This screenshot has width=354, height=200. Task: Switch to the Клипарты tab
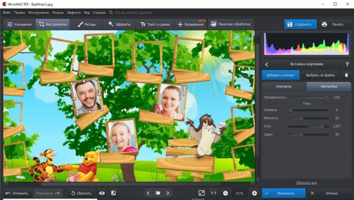pyautogui.click(x=284, y=87)
